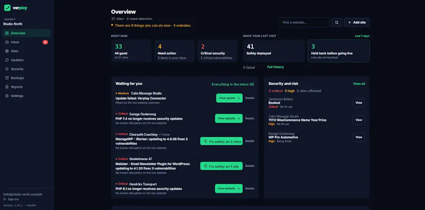This screenshot has height=210, width=425.
Task: Open Backups in the sidebar
Action: [27, 78]
